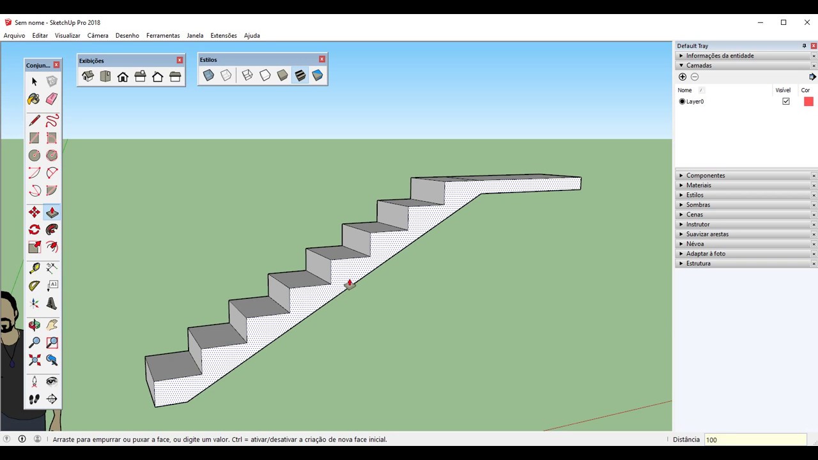Select the Pie arc tool
This screenshot has width=818, height=460.
(x=52, y=190)
